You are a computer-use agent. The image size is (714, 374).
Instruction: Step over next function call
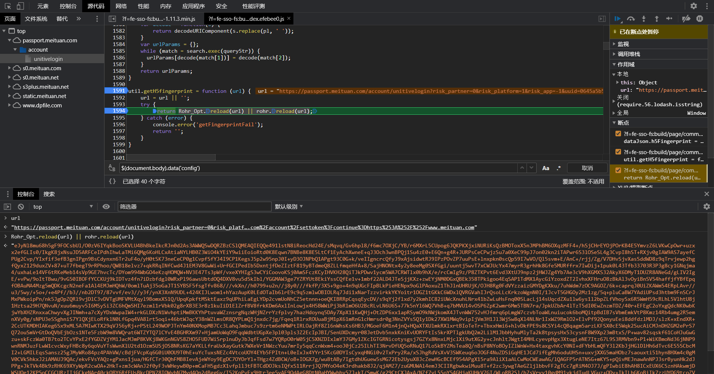tap(631, 19)
